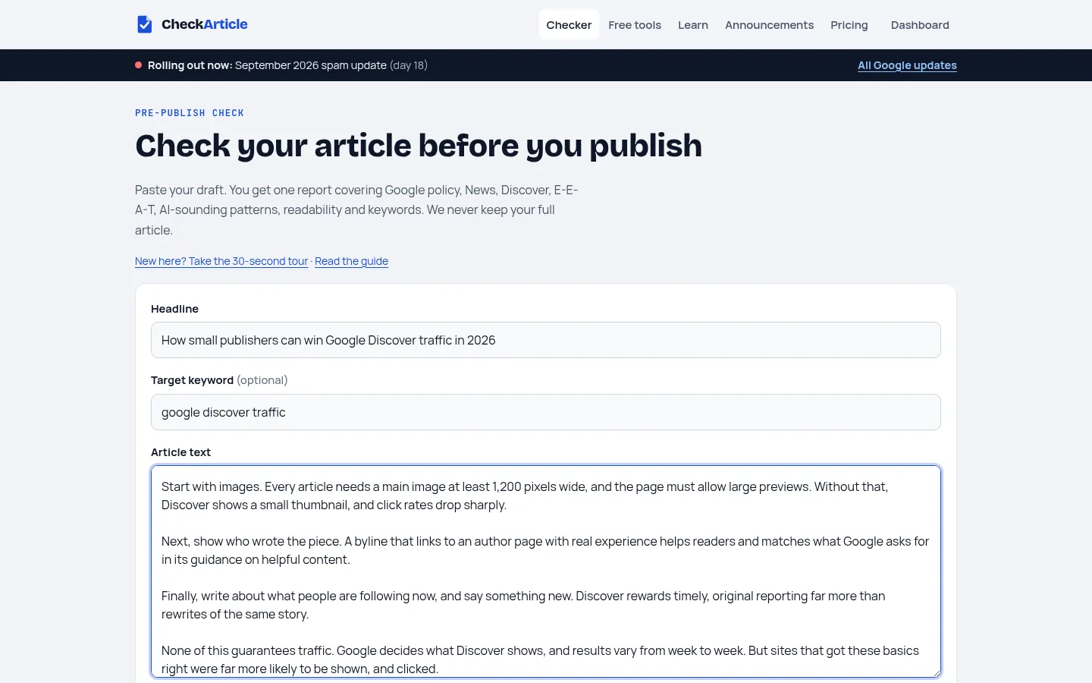Grab the article textarea resize handle
Image resolution: width=1092 pixels, height=683 pixels.
coord(936,672)
